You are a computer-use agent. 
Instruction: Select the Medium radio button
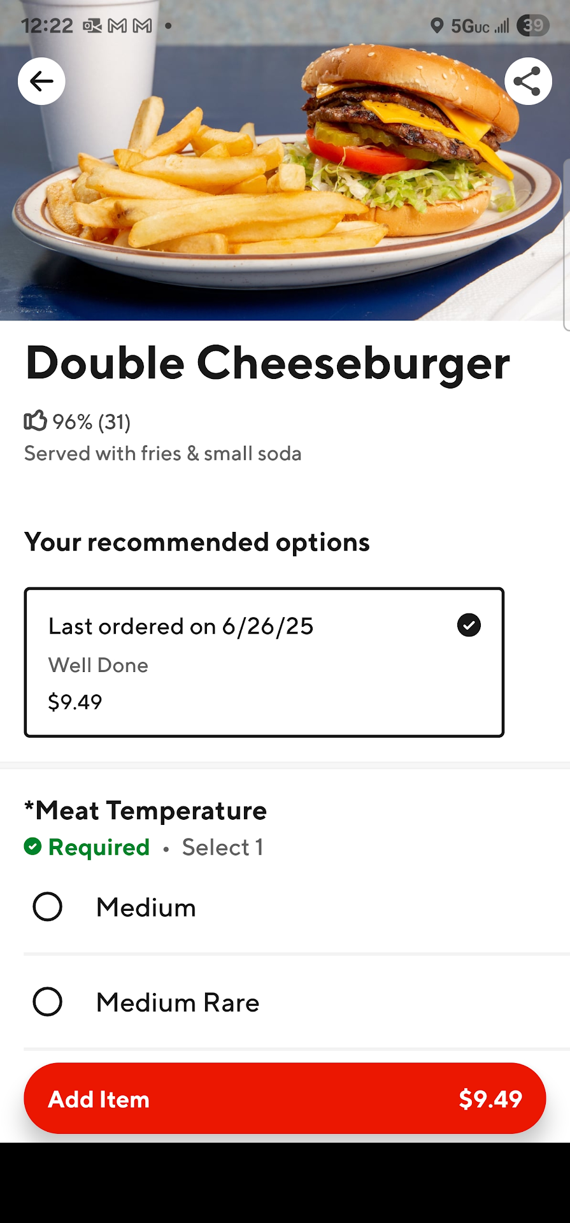click(48, 906)
